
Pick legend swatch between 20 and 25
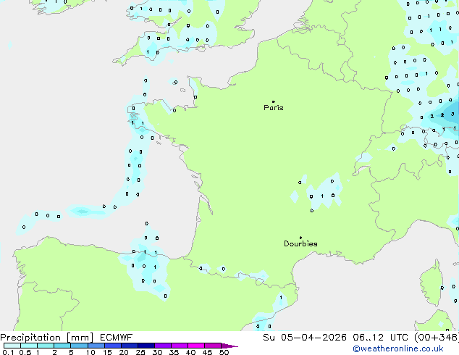[x=129, y=346]
